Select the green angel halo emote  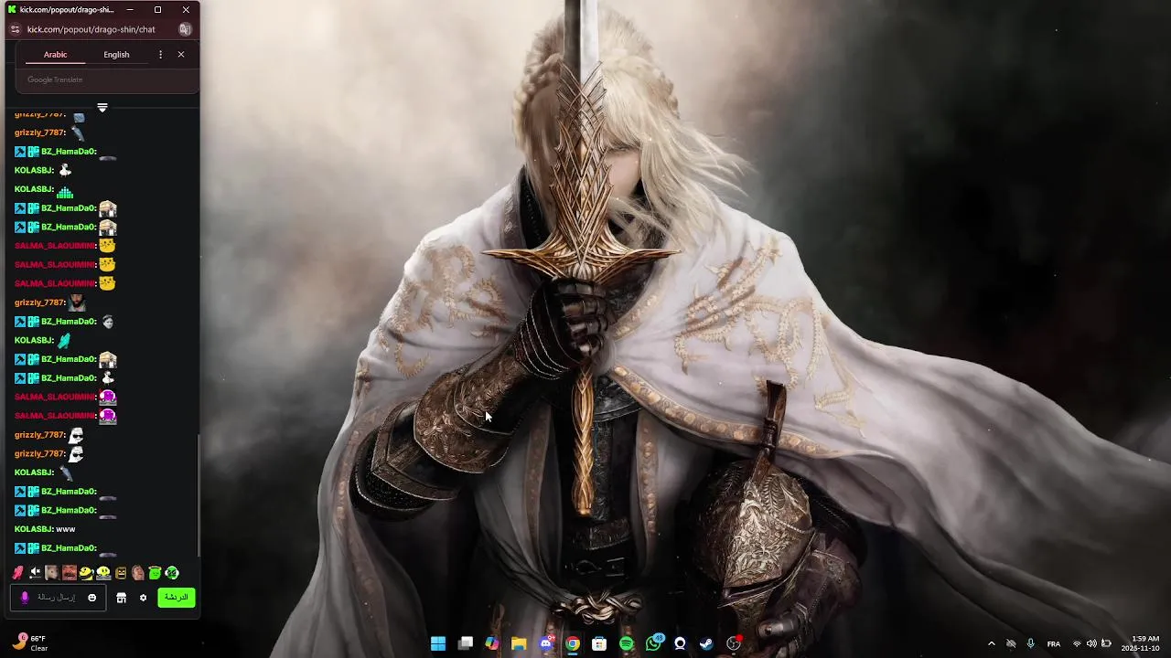(156, 573)
